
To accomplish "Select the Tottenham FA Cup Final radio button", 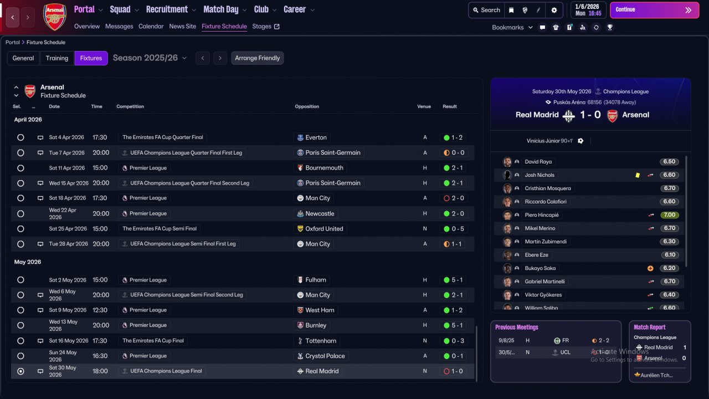I will tap(20, 341).
